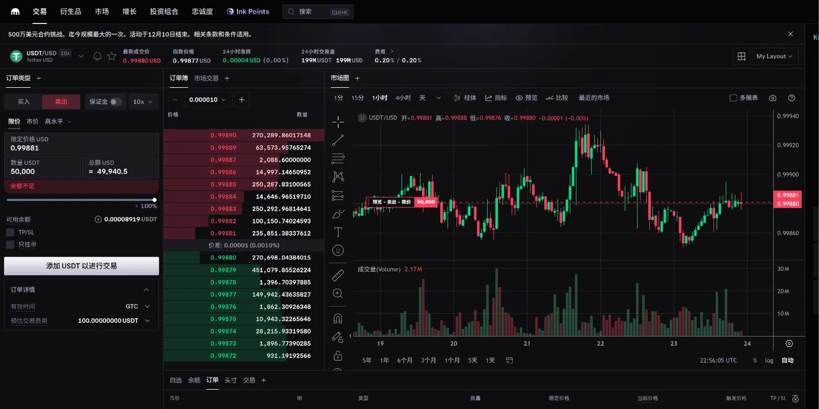
Task: Switch to the 市场交易 tab
Action: click(x=206, y=78)
